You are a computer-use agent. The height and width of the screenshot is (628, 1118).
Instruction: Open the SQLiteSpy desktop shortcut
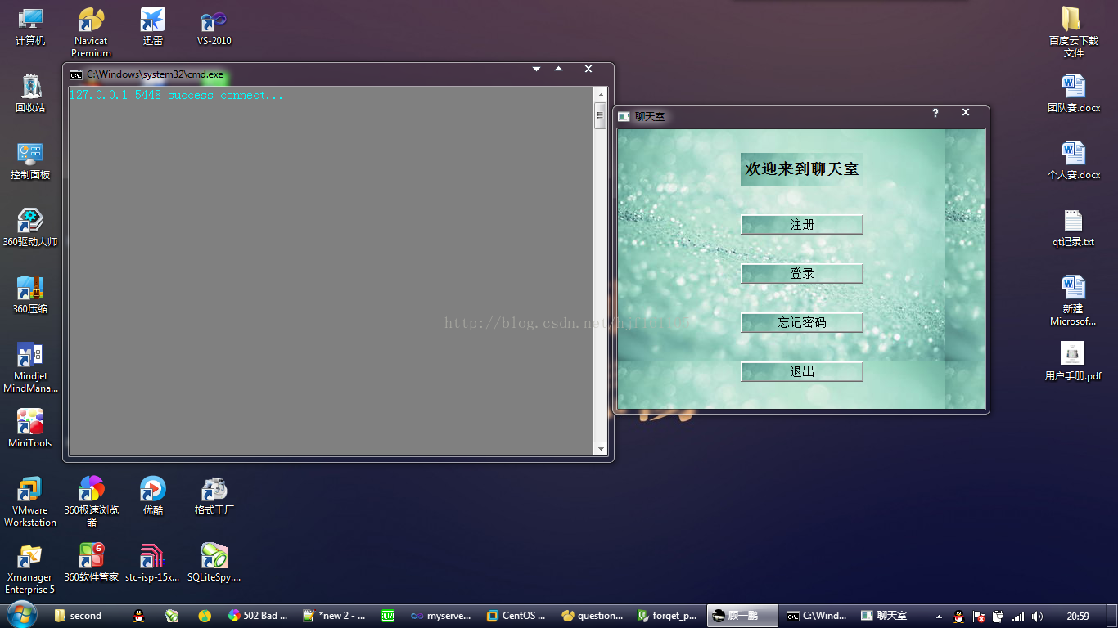[x=214, y=563]
